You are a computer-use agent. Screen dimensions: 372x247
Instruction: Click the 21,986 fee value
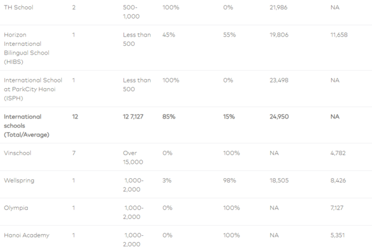(x=278, y=7)
